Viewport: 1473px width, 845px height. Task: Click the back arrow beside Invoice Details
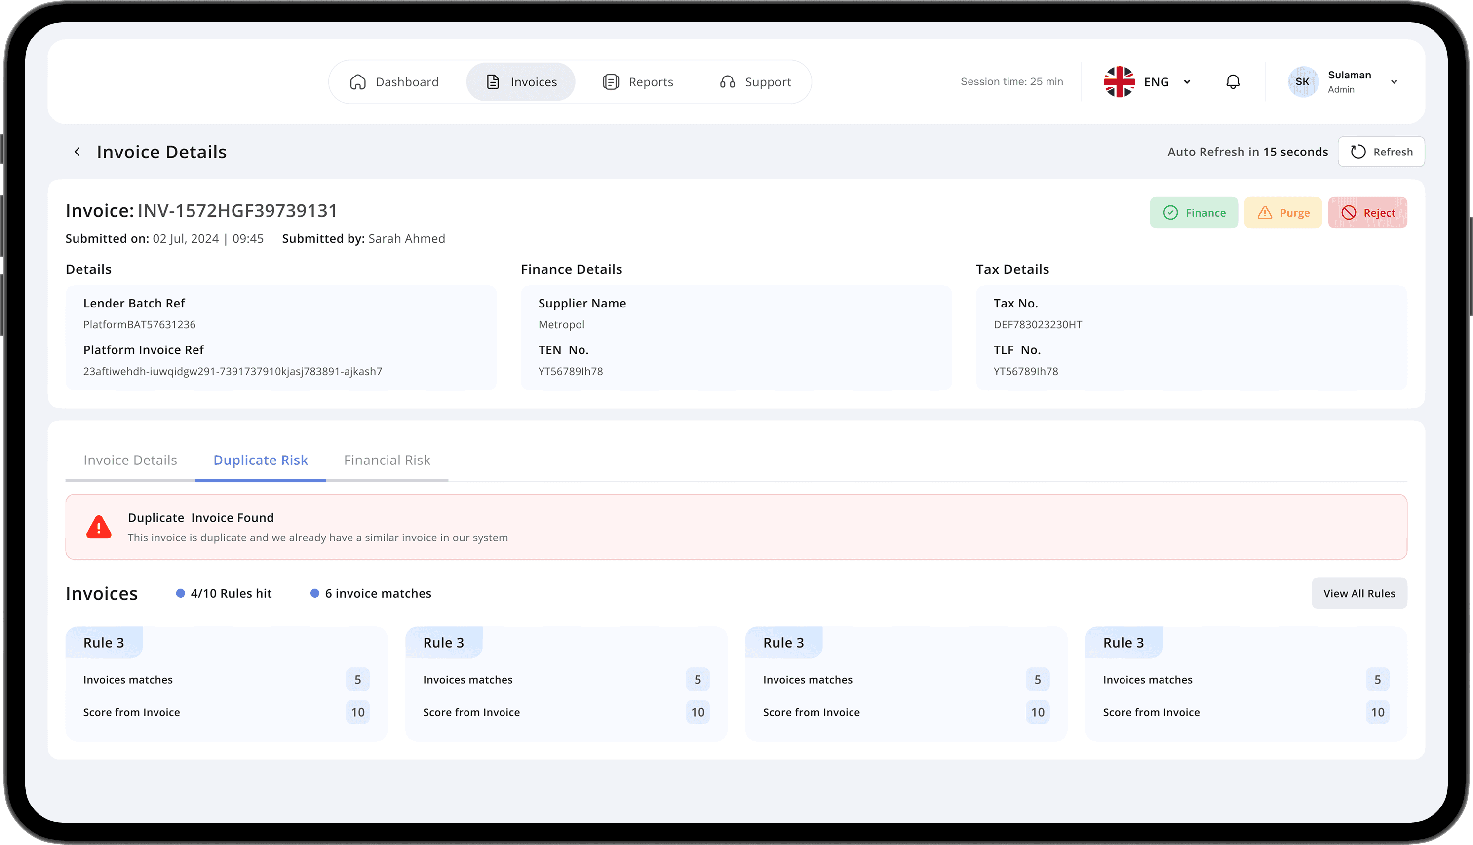point(77,152)
